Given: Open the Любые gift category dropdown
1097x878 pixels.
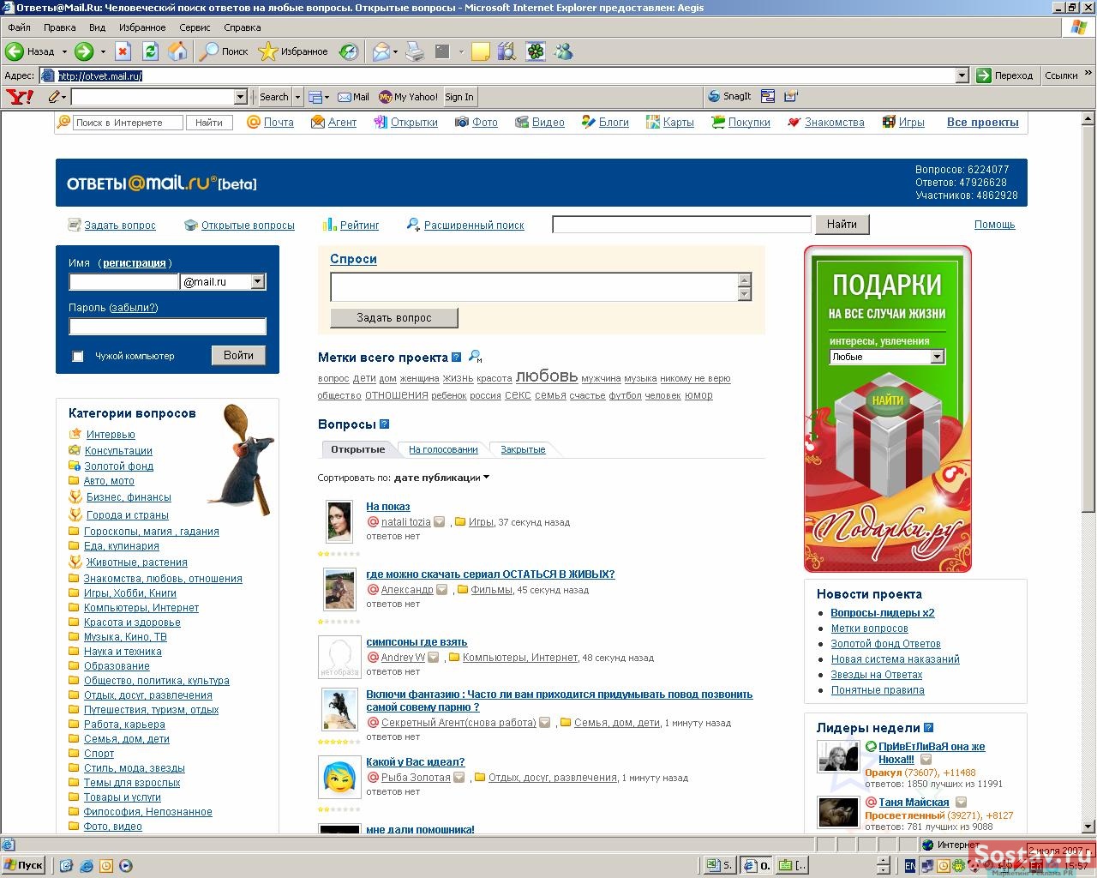Looking at the screenshot, I should coord(937,357).
